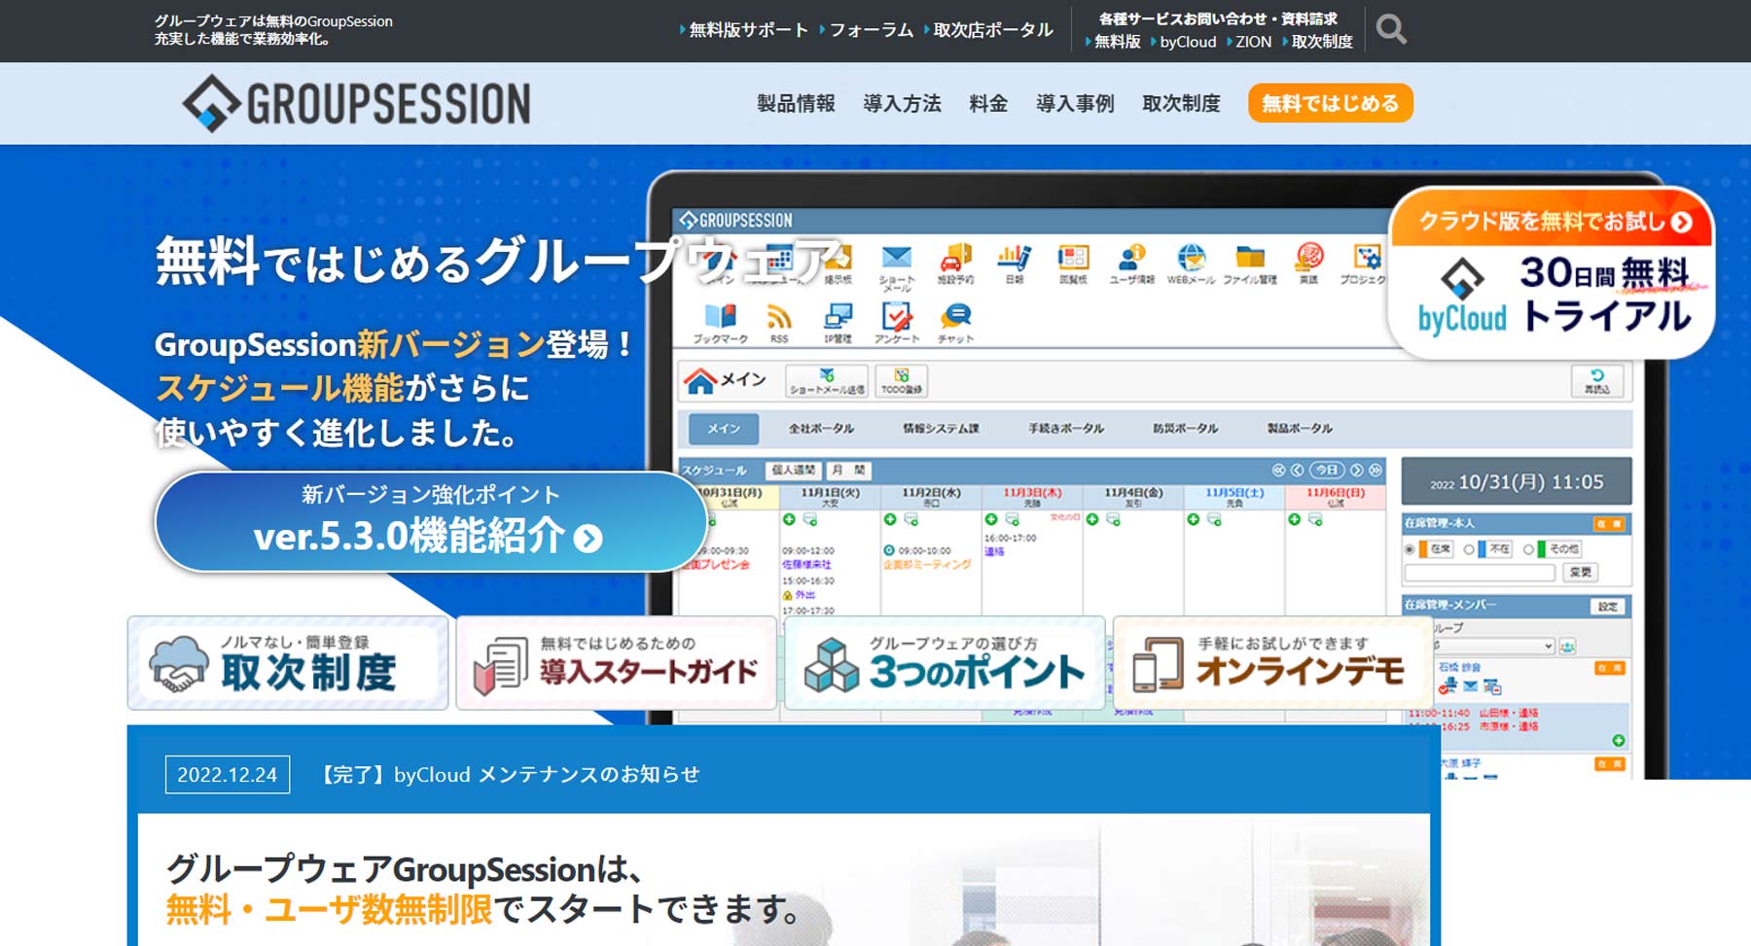
Task: Click the bookmark book icon
Action: (x=720, y=318)
